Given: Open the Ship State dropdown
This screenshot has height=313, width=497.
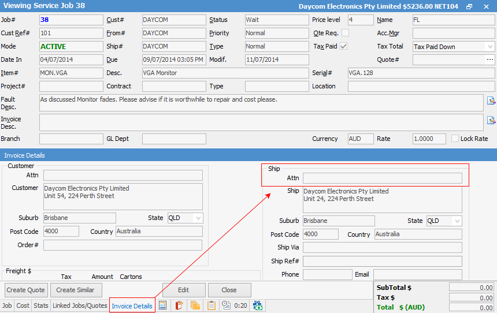Looking at the screenshot, I should coord(457,221).
